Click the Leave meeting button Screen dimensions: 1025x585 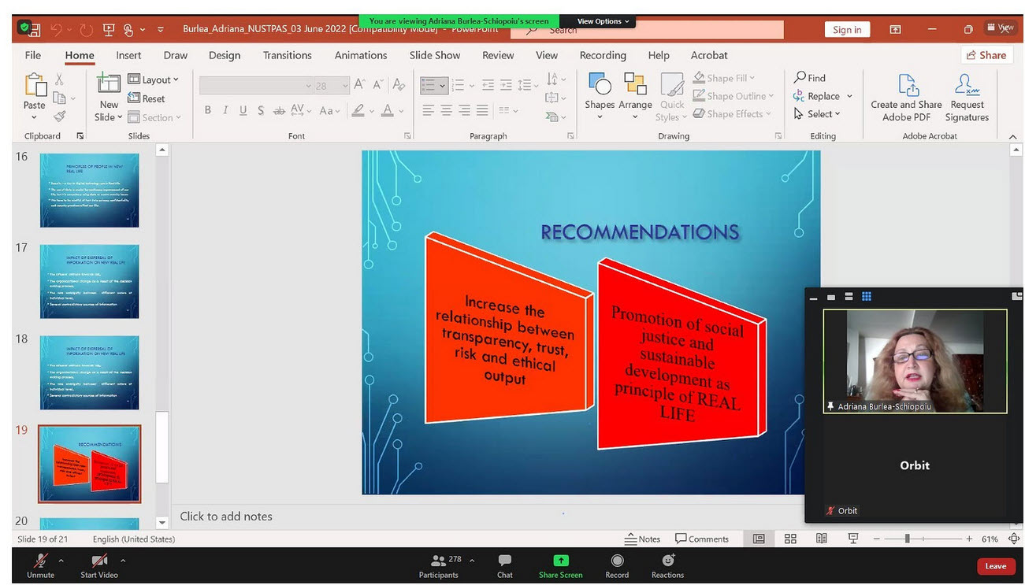[x=996, y=566]
